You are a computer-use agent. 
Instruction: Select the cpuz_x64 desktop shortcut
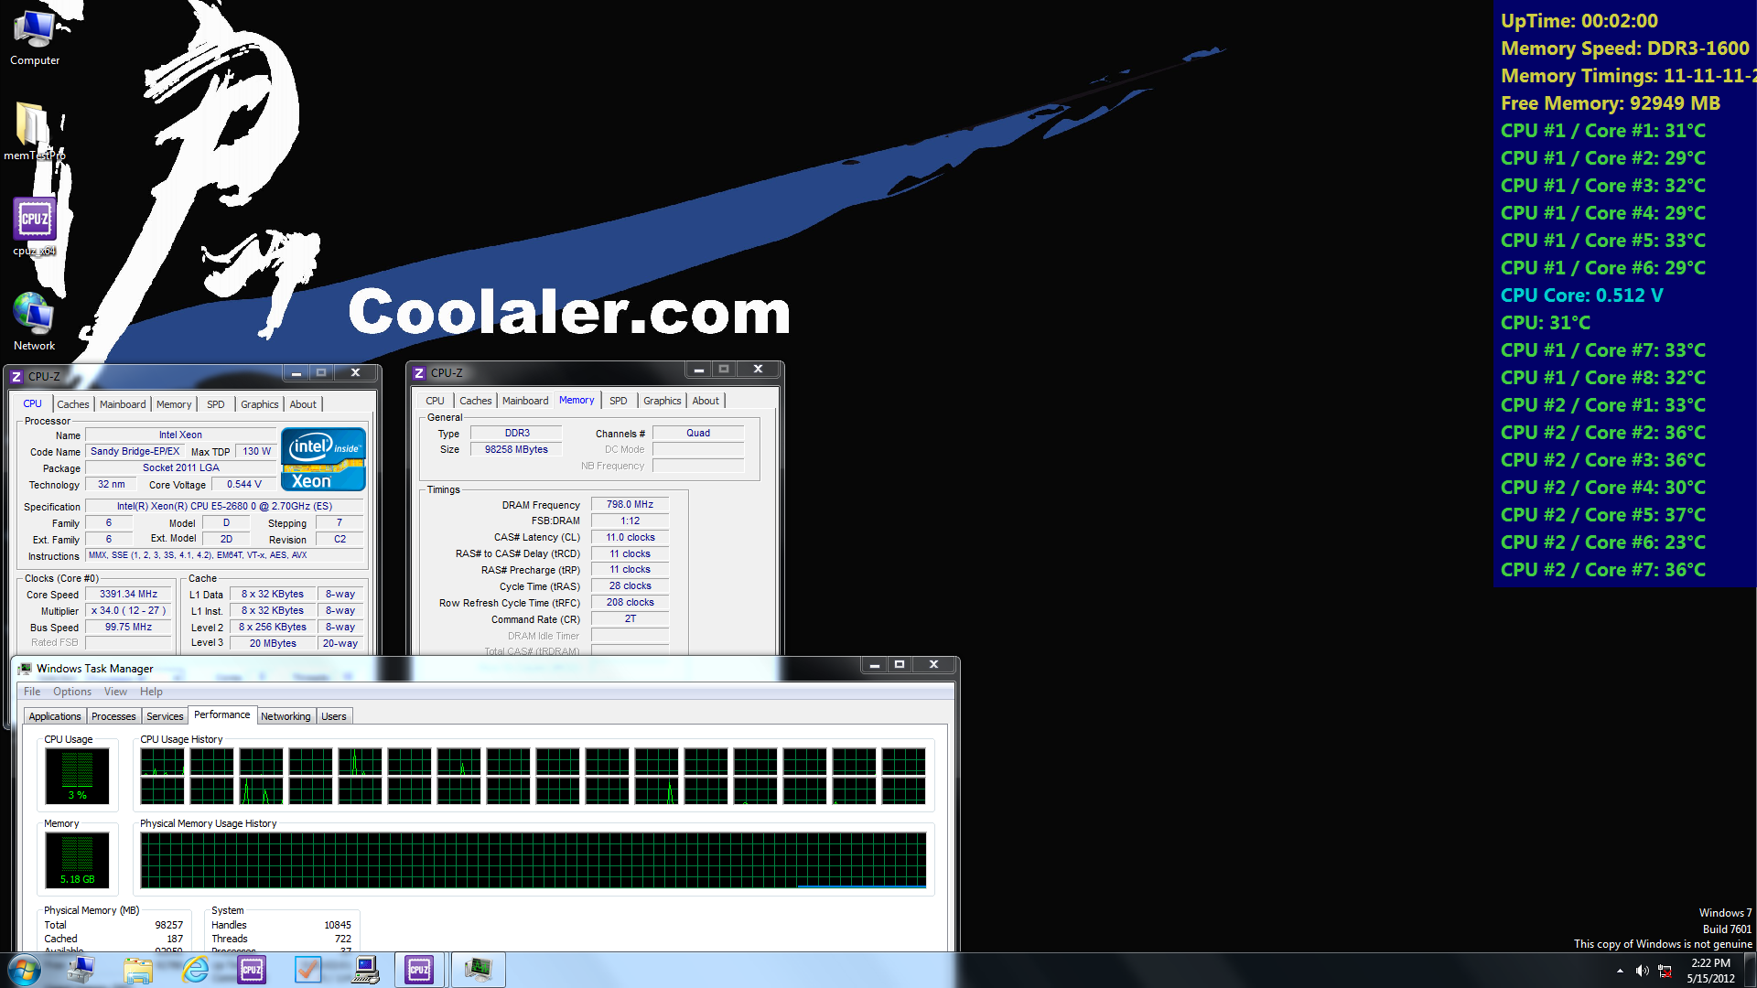pos(35,227)
